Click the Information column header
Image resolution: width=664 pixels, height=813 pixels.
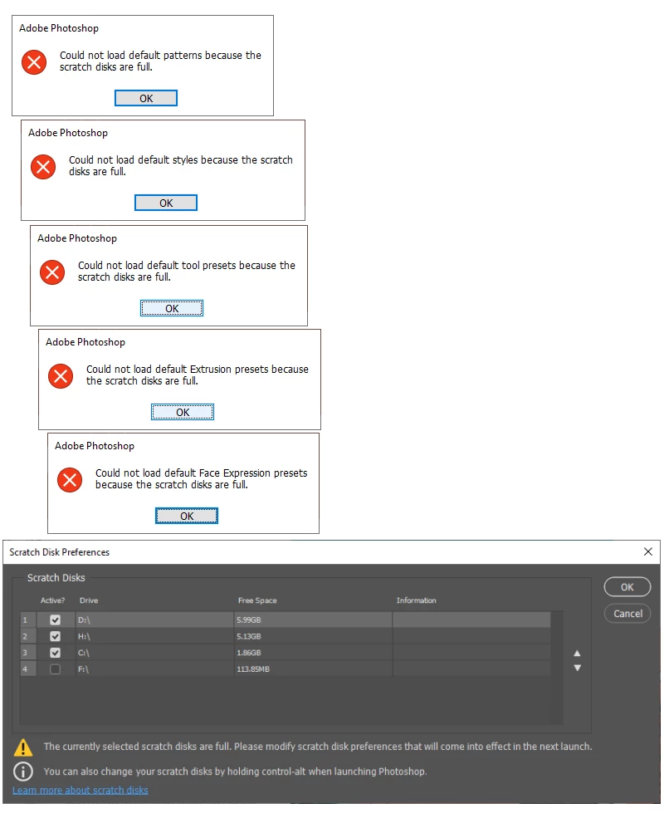tap(416, 600)
